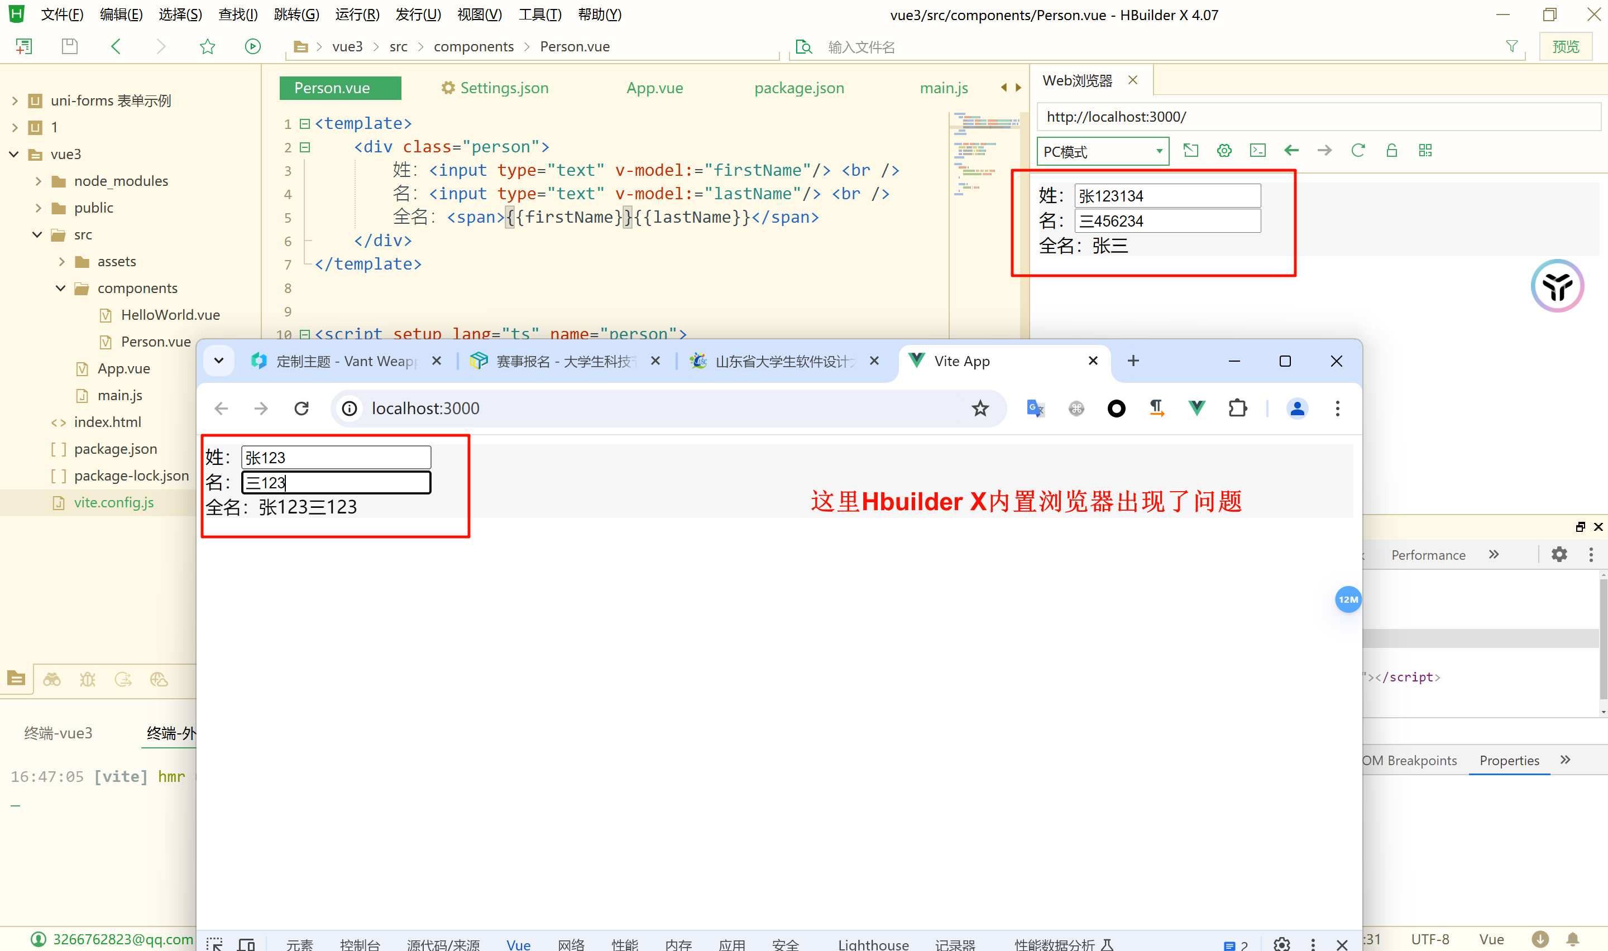Expand the node_modules folder
The width and height of the screenshot is (1608, 951).
(x=39, y=181)
